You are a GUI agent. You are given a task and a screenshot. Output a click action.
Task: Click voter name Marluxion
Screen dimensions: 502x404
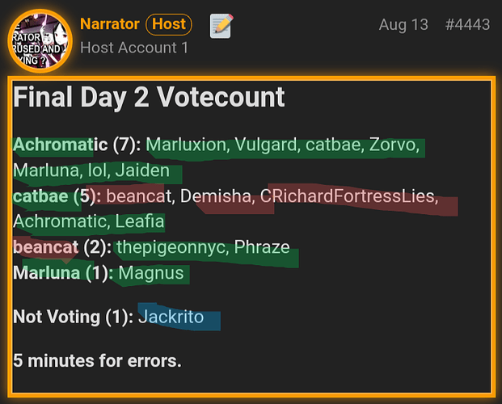(x=188, y=145)
